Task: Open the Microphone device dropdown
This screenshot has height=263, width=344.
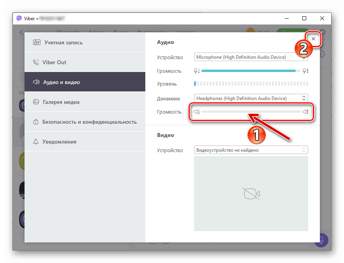Action: coord(251,57)
